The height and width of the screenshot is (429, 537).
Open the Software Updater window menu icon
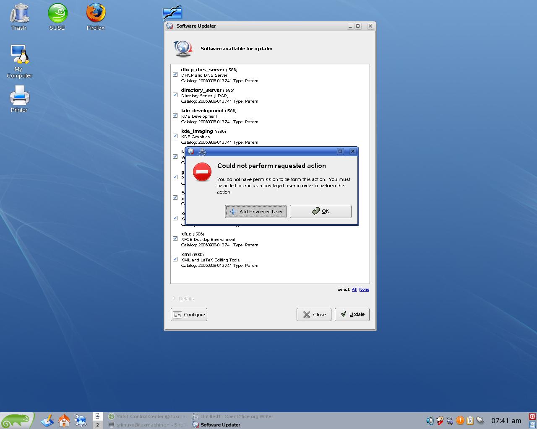(170, 26)
